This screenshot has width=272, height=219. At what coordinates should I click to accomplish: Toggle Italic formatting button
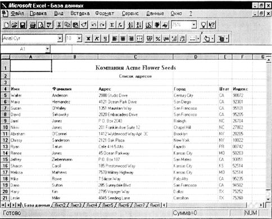coord(97,39)
